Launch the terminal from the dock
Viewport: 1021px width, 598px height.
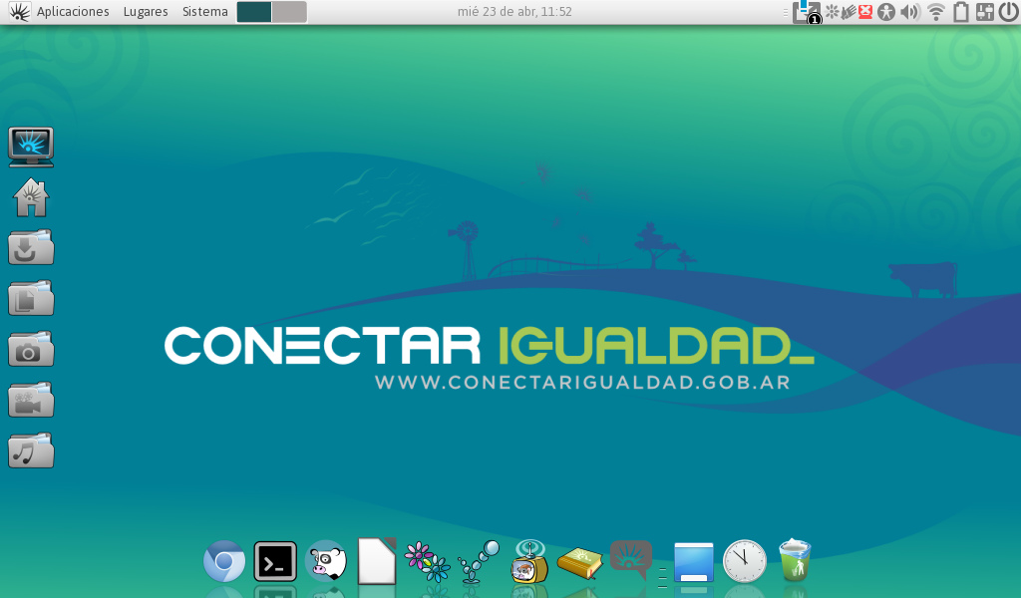tap(275, 561)
